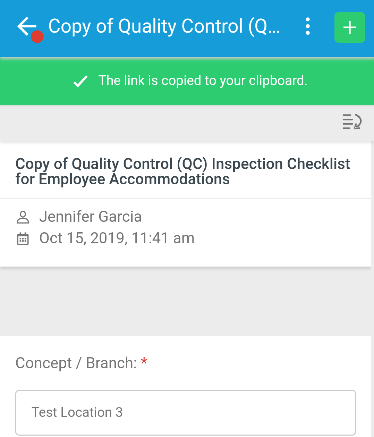
Task: Tap the checkmark icon in green banner
Action: pyautogui.click(x=80, y=81)
